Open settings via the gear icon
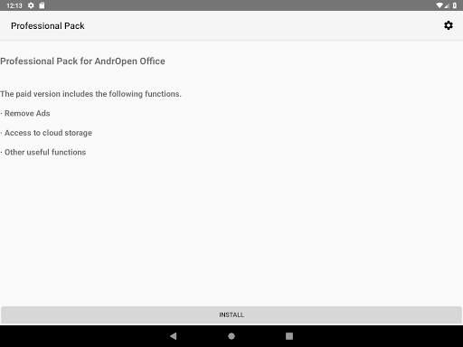This screenshot has width=463, height=347. [449, 25]
